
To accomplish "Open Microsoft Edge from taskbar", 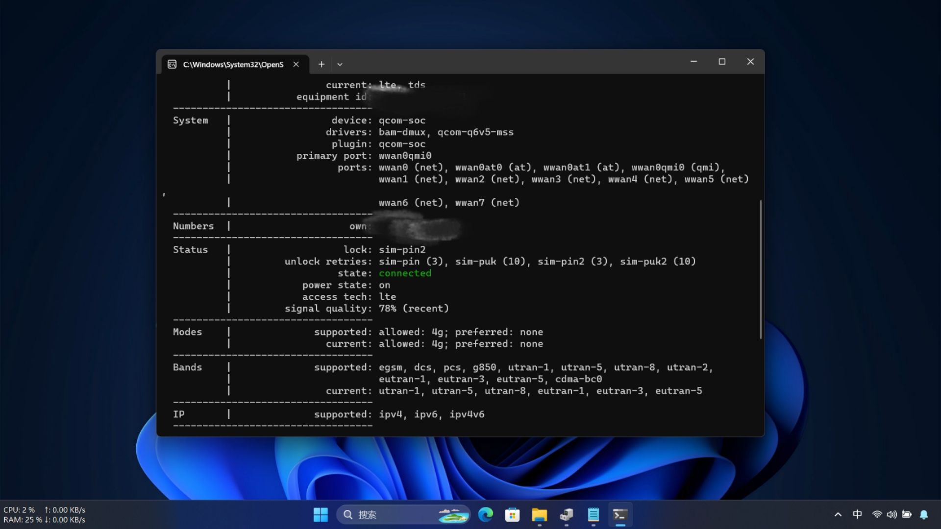I will point(486,515).
